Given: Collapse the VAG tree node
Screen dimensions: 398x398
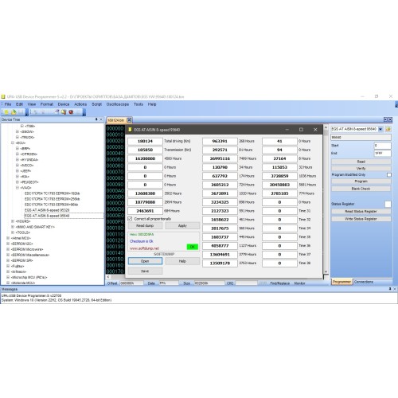Looking at the screenshot, I should click(x=18, y=188).
